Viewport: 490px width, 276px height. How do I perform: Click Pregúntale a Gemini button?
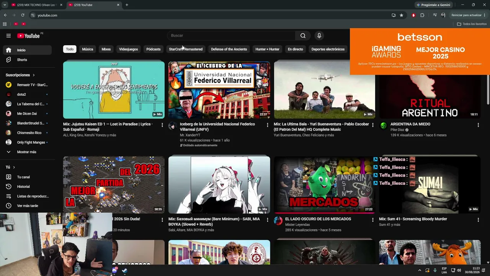click(434, 5)
